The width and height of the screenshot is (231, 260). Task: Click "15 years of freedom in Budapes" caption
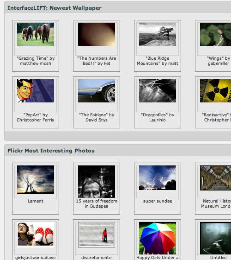tap(97, 203)
